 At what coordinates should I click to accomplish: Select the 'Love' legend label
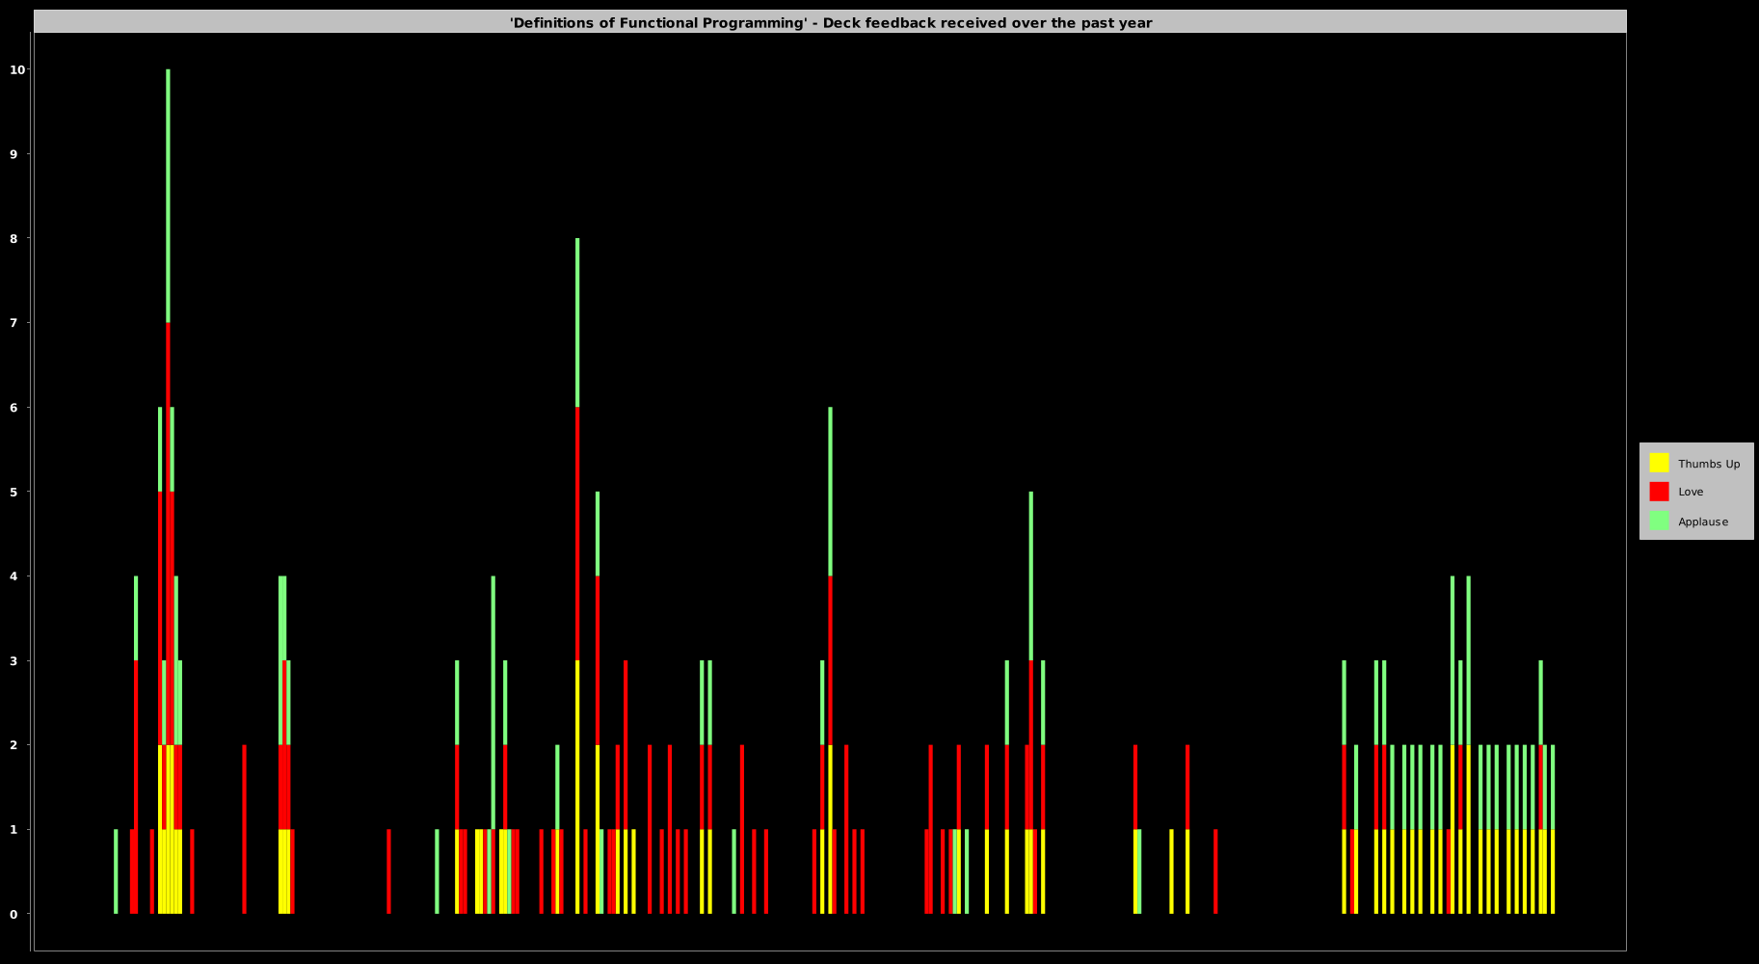pos(1691,492)
